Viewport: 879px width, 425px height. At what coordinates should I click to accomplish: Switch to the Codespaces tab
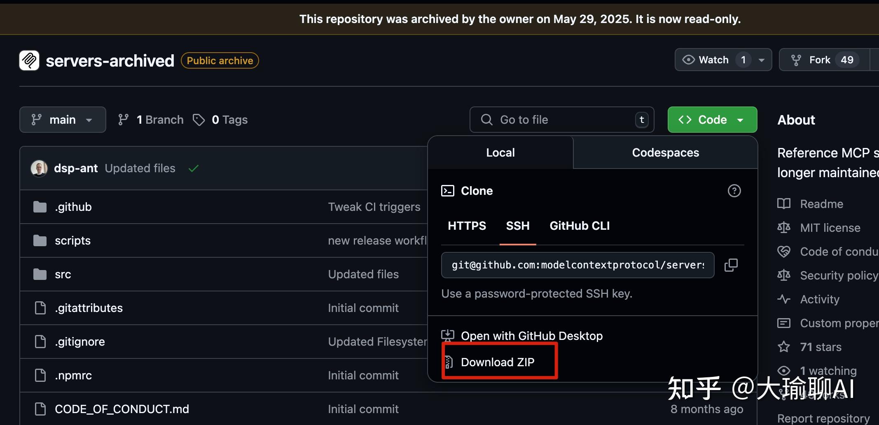[x=665, y=152]
